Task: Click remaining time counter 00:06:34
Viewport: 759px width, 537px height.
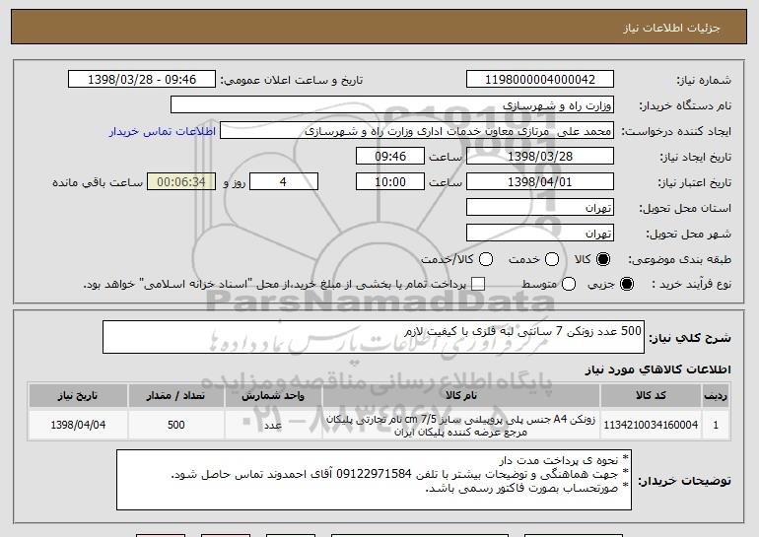Action: click(181, 182)
